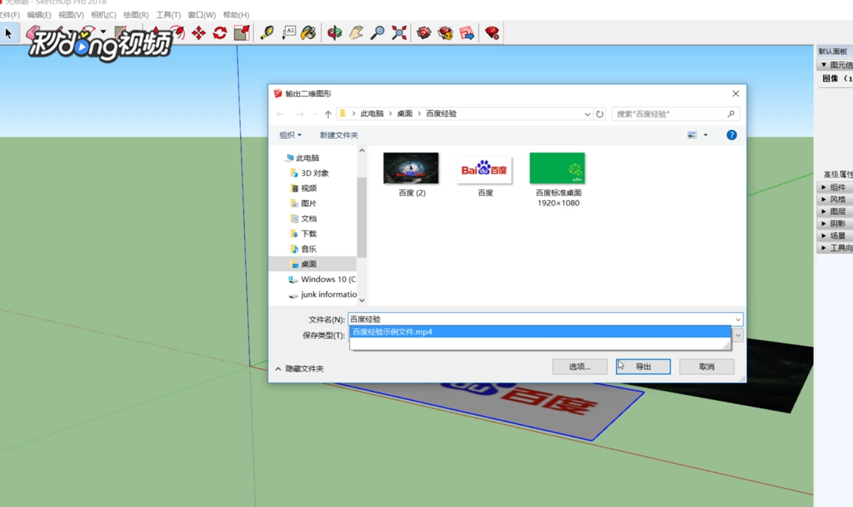Viewport: 853px width, 507px height.
Task: Select the Tape Measure tool
Action: (x=267, y=33)
